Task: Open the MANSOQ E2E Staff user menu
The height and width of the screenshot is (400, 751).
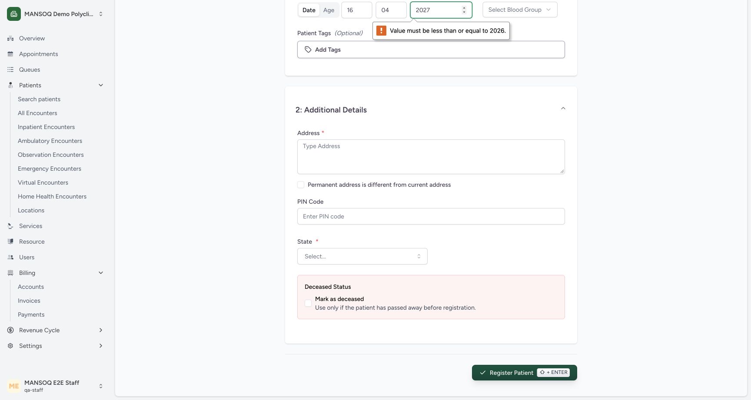Action: 56,386
